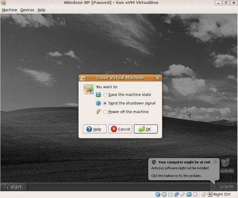Click the CD/DVD drive status icon
Viewport: 238px width, 198px height.
pyautogui.click(x=164, y=194)
